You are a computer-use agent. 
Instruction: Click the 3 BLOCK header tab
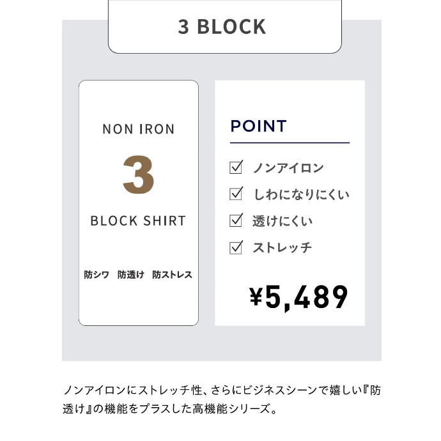[x=224, y=27]
